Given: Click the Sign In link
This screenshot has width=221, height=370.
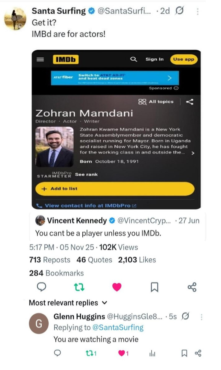Looking at the screenshot, I should pos(154,59).
